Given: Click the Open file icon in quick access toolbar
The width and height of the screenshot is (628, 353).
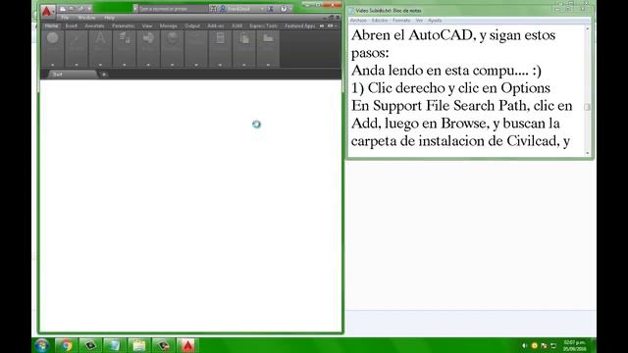Looking at the screenshot, I should tap(72, 9).
